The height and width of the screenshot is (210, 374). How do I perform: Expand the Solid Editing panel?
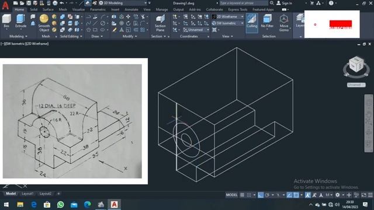coord(71,36)
